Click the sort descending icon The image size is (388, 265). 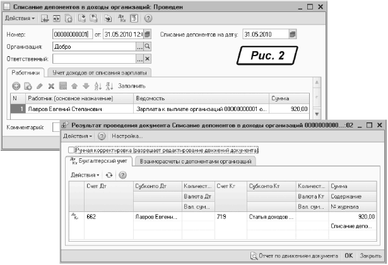pos(109,85)
